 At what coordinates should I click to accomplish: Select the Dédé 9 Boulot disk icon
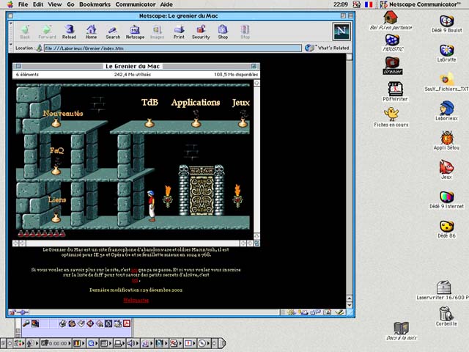(x=446, y=23)
